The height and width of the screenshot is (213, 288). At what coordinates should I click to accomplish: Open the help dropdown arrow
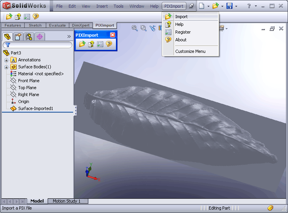click(256, 6)
